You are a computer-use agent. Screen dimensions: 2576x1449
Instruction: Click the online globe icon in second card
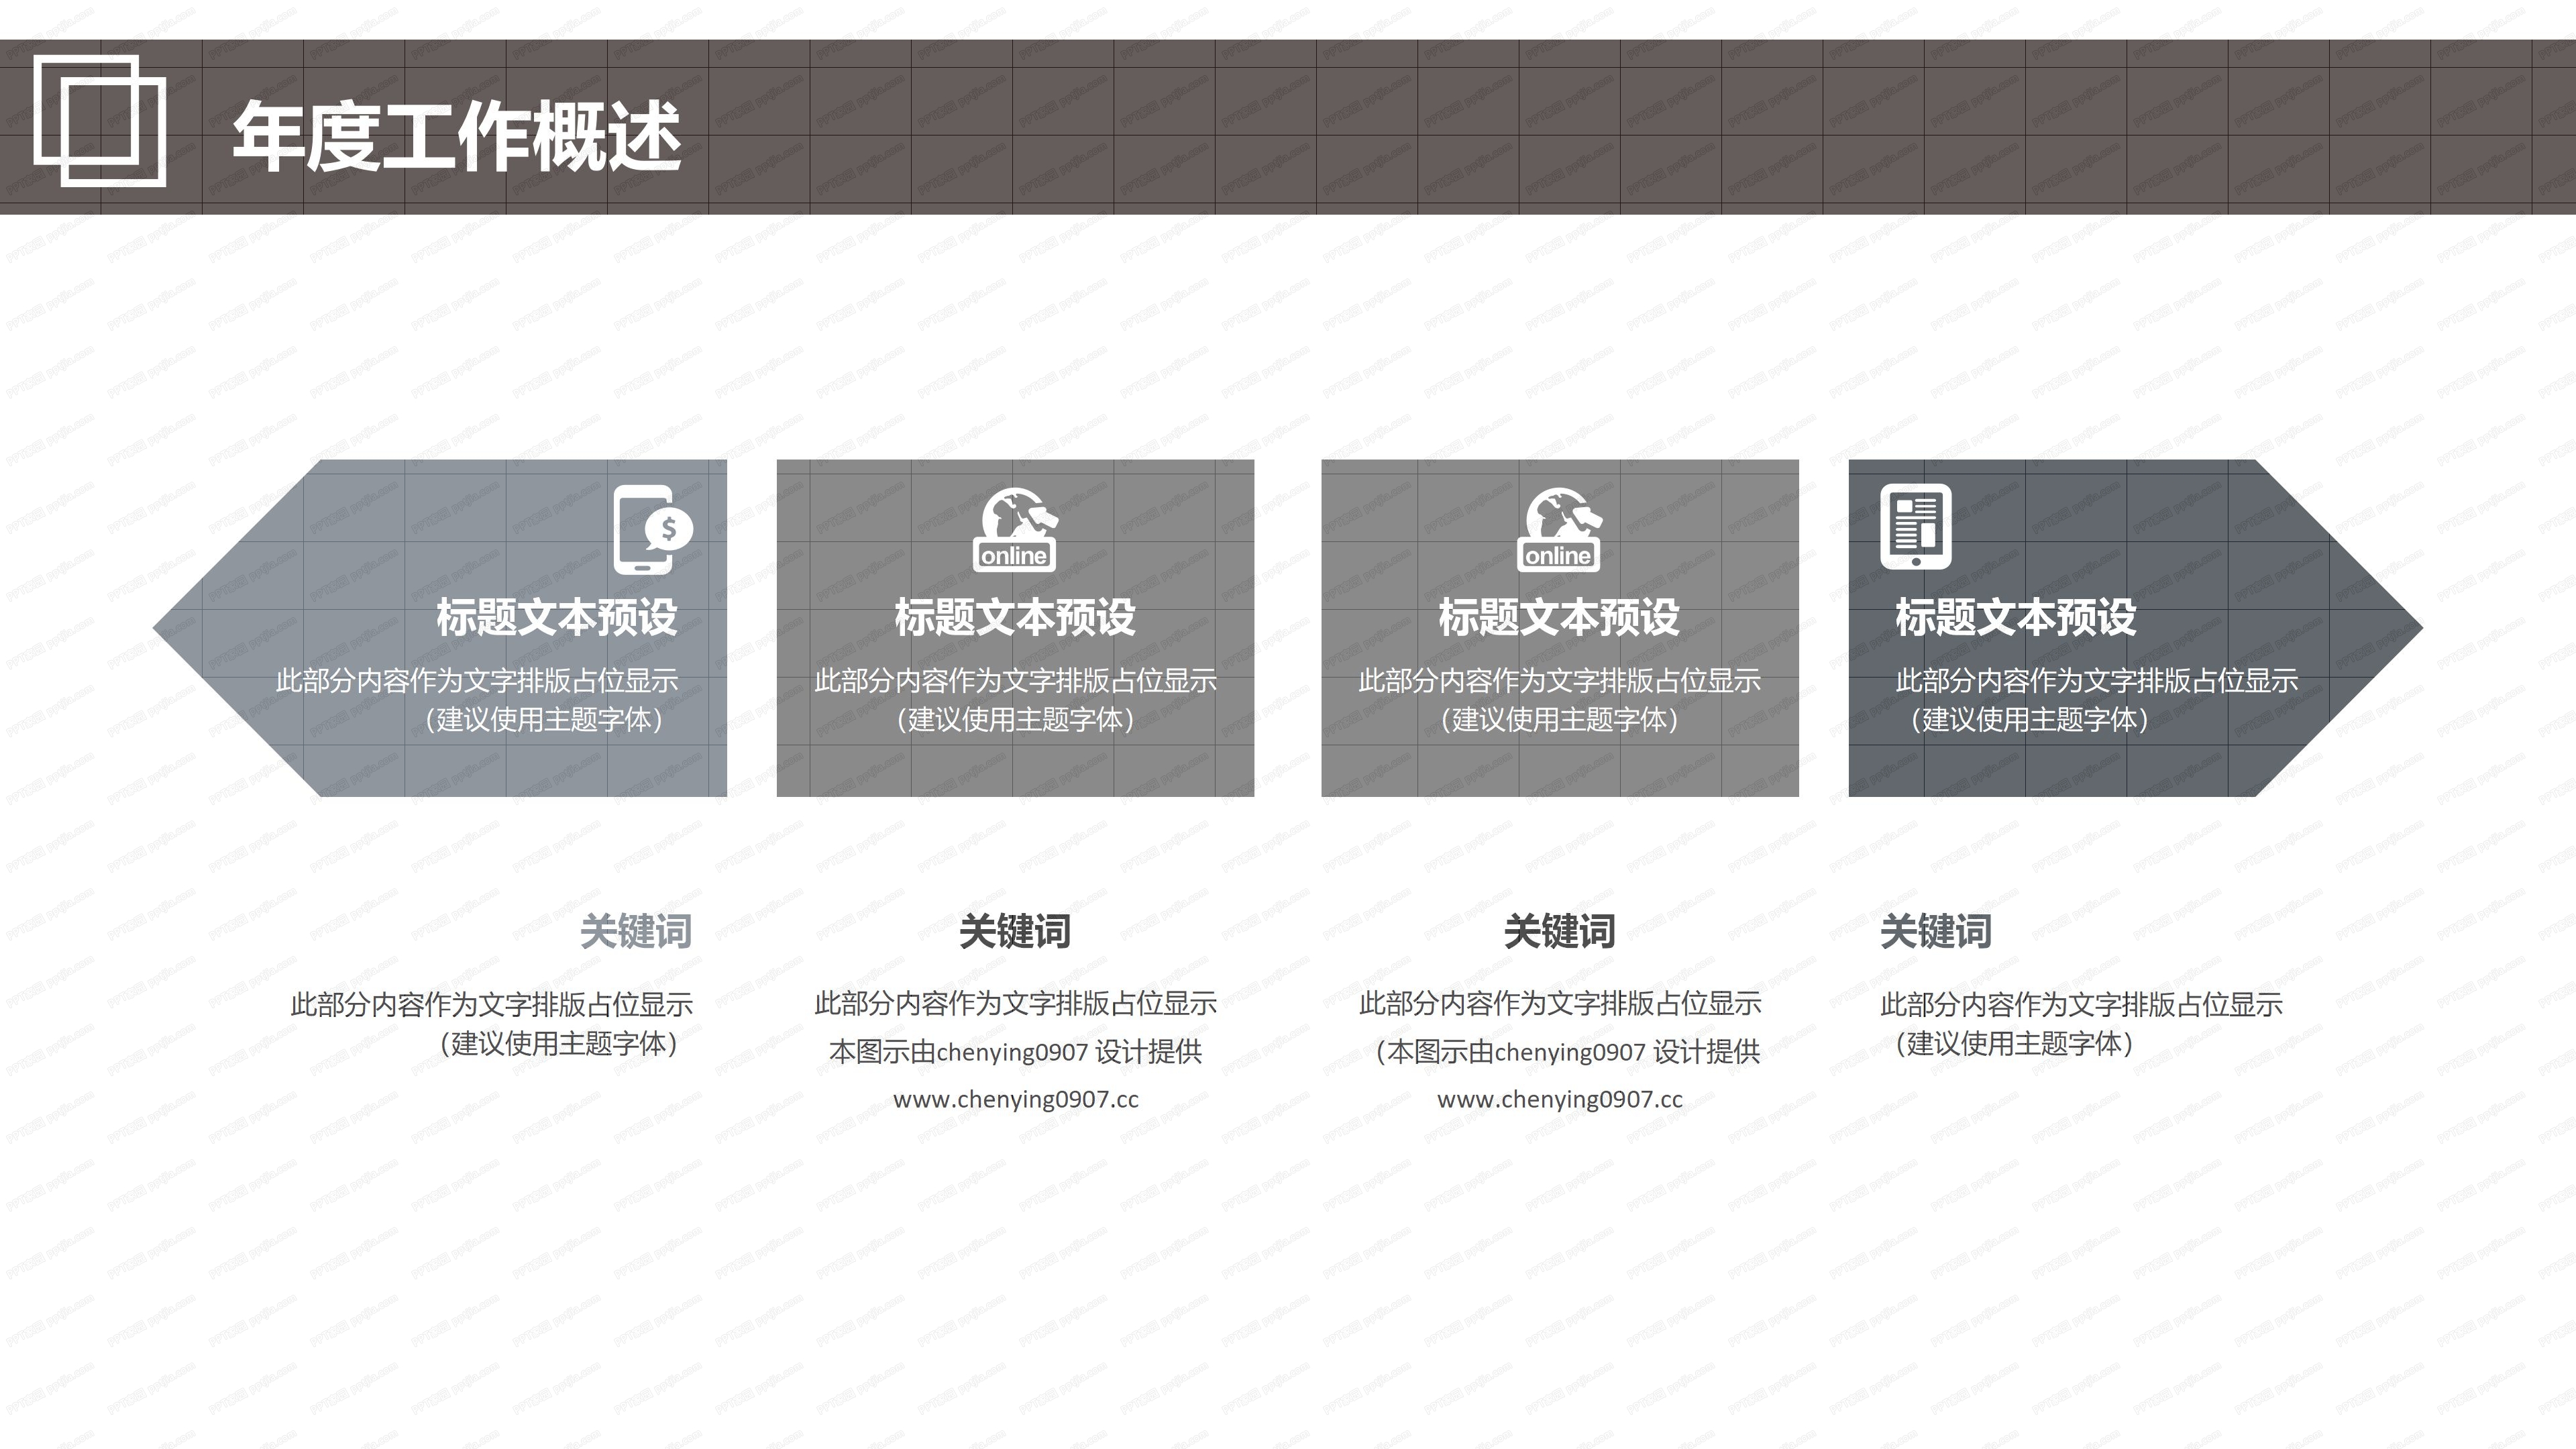pos(1015,529)
